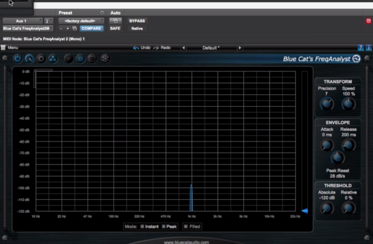
Task: Open the plugin Menu icon
Action: coord(3,48)
